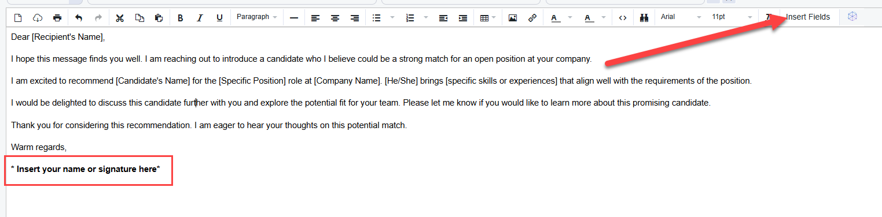
Task: Insert a hyperlink with the link icon
Action: [532, 18]
